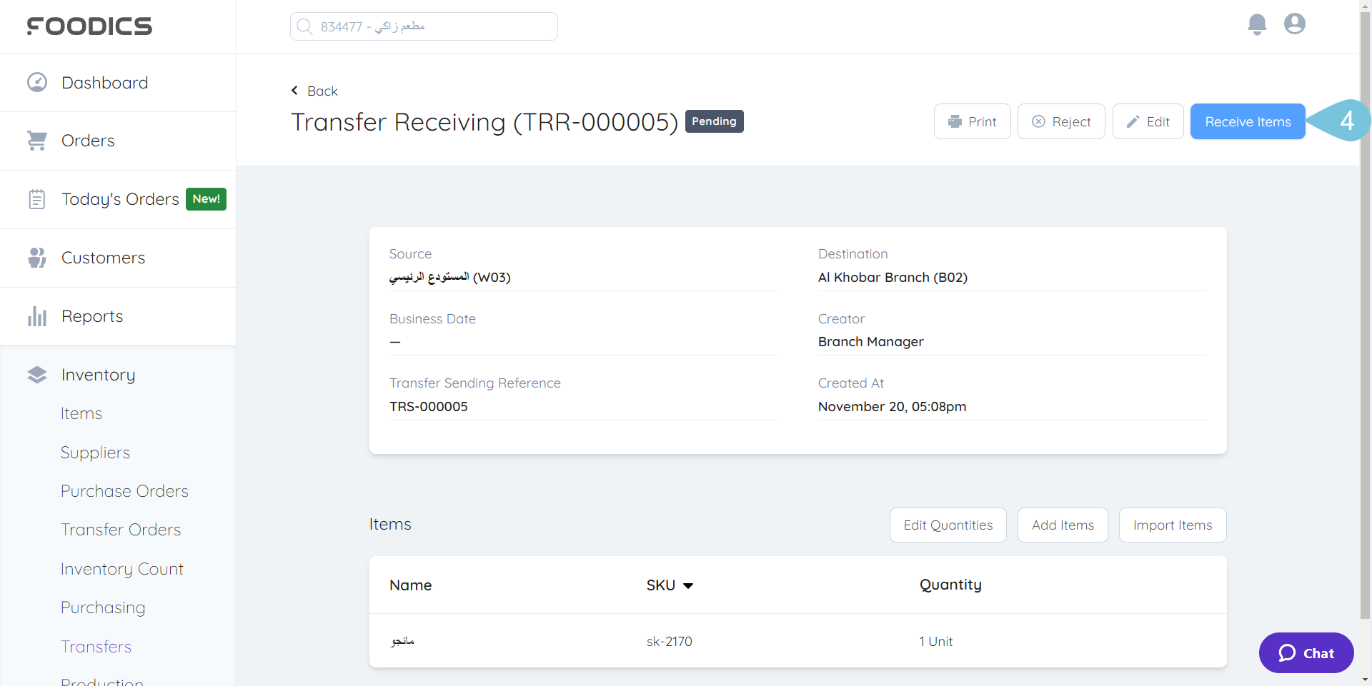This screenshot has width=1372, height=686.
Task: Click the Receive Items button
Action: pyautogui.click(x=1247, y=121)
